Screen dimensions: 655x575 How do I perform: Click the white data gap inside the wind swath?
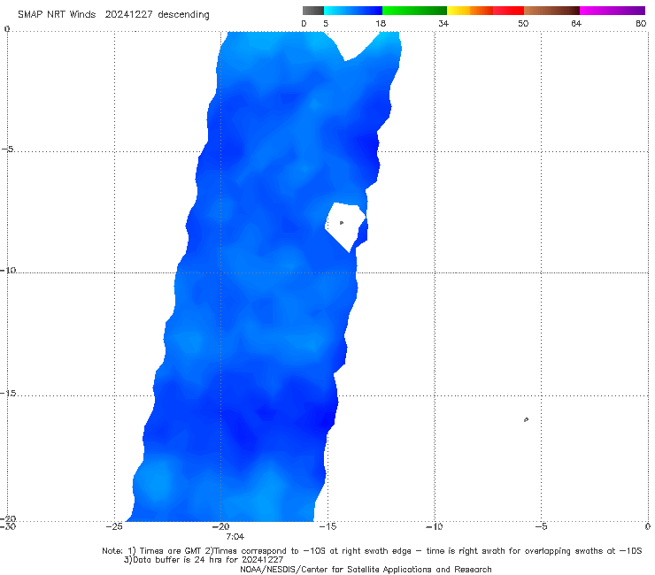pos(344,226)
